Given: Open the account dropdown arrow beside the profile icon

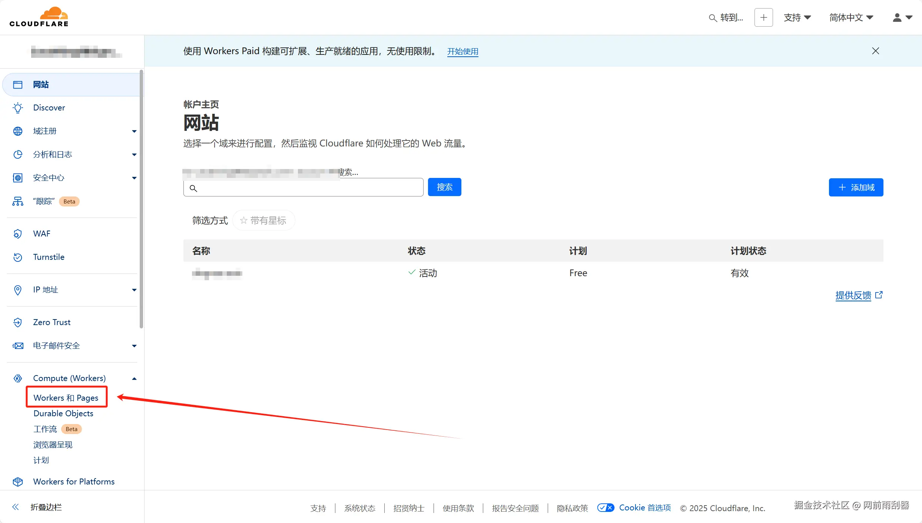Looking at the screenshot, I should 909,17.
